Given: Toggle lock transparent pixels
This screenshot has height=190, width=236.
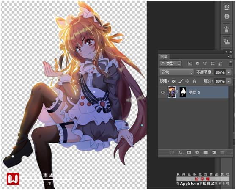Looking at the screenshot, I should point(173,81).
